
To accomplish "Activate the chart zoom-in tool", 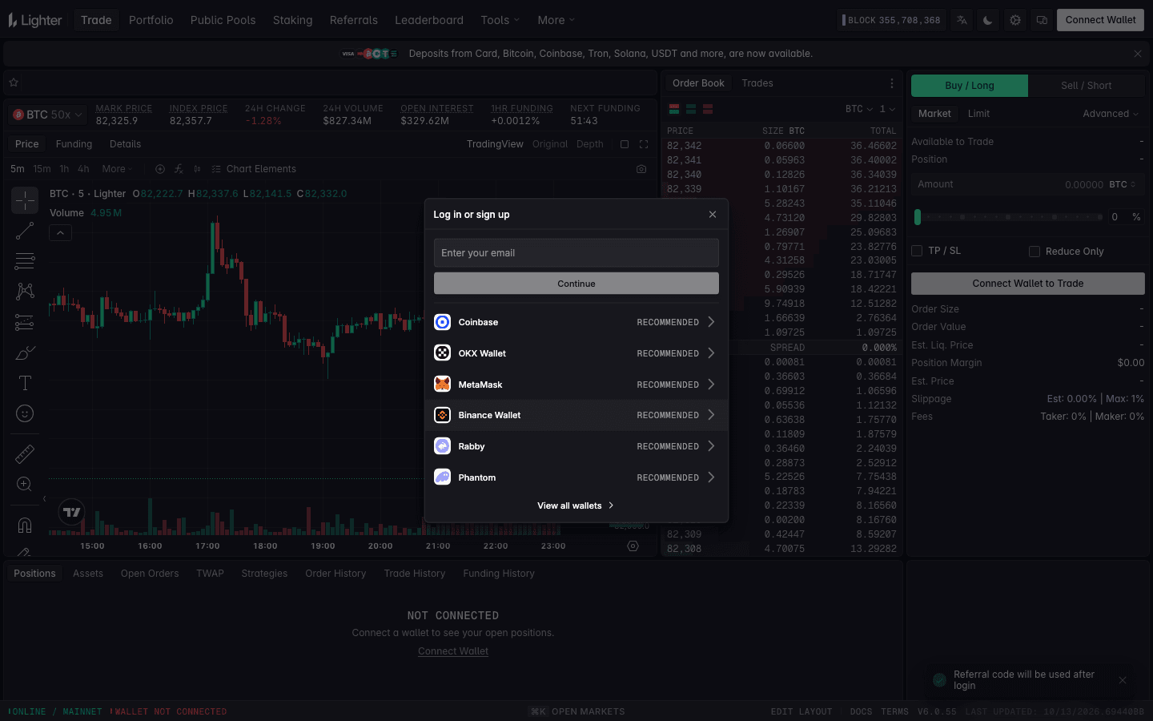I will 25,484.
